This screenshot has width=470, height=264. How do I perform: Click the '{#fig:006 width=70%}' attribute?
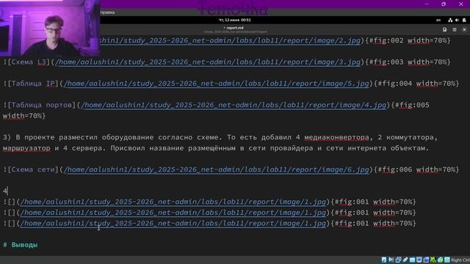tap(416, 169)
